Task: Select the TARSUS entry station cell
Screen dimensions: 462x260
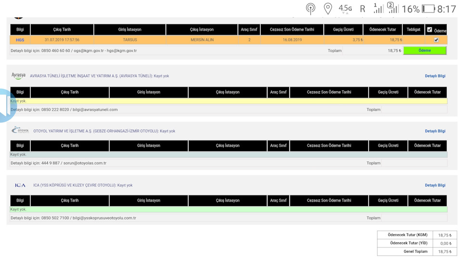Action: (x=129, y=40)
